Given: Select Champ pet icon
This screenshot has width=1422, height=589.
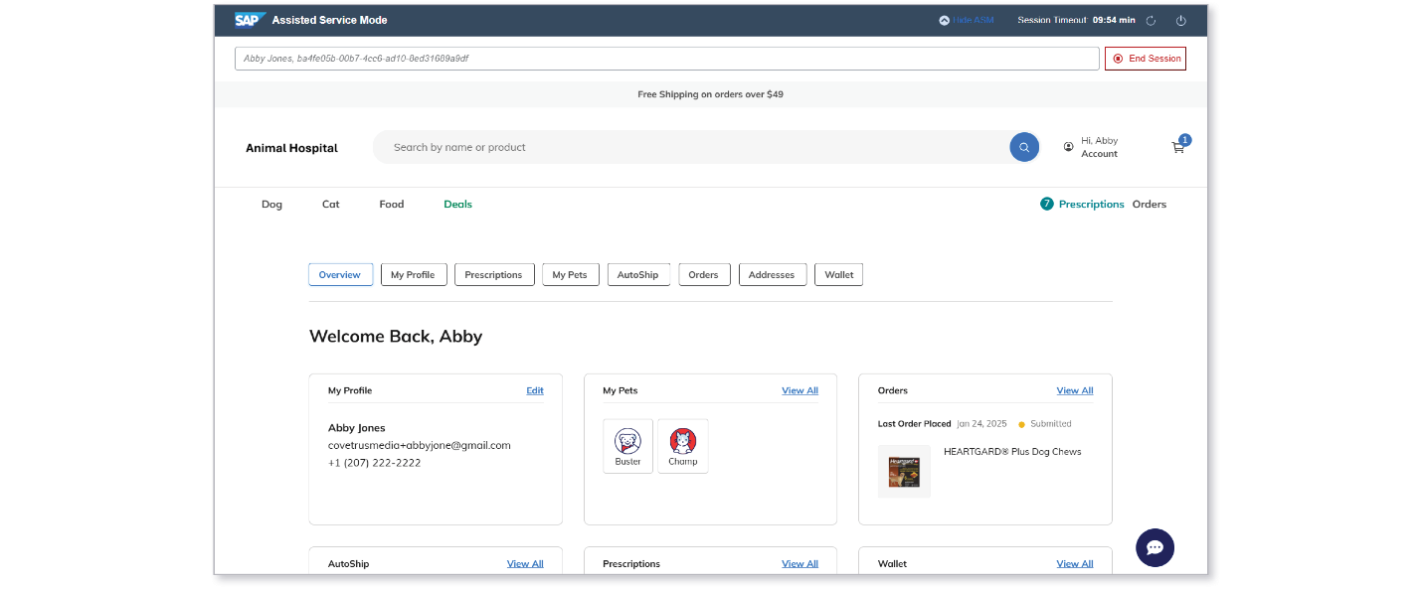Looking at the screenshot, I should click(683, 446).
